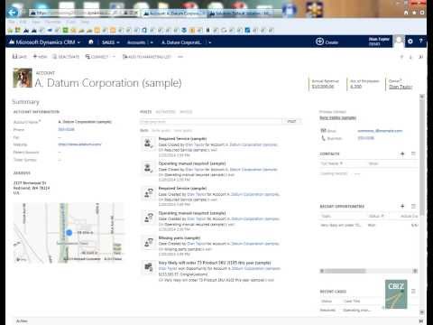Click the Account Name field value
The height and width of the screenshot is (325, 433).
(x=85, y=122)
